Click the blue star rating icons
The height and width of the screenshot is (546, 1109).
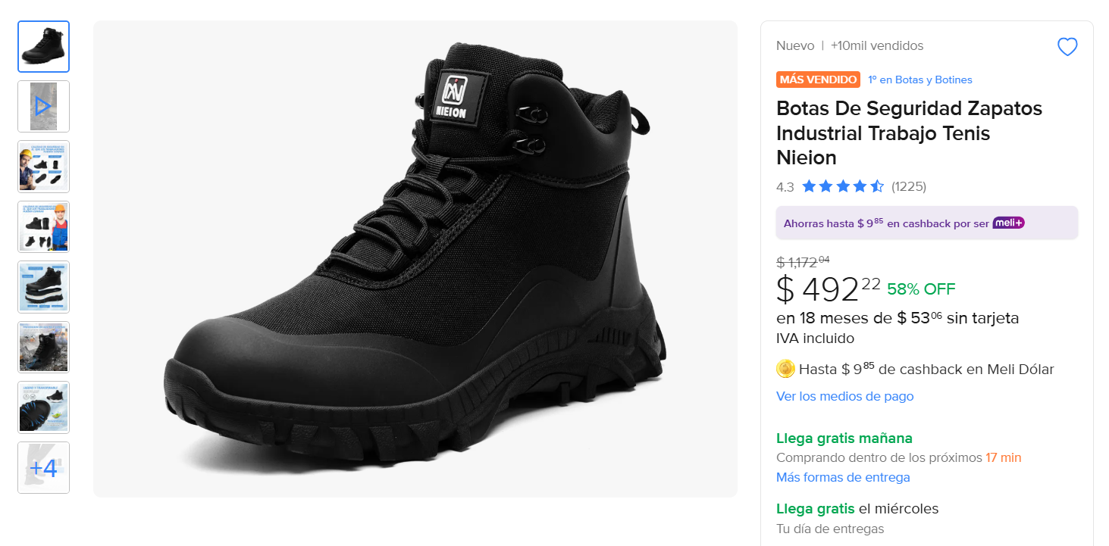click(842, 186)
